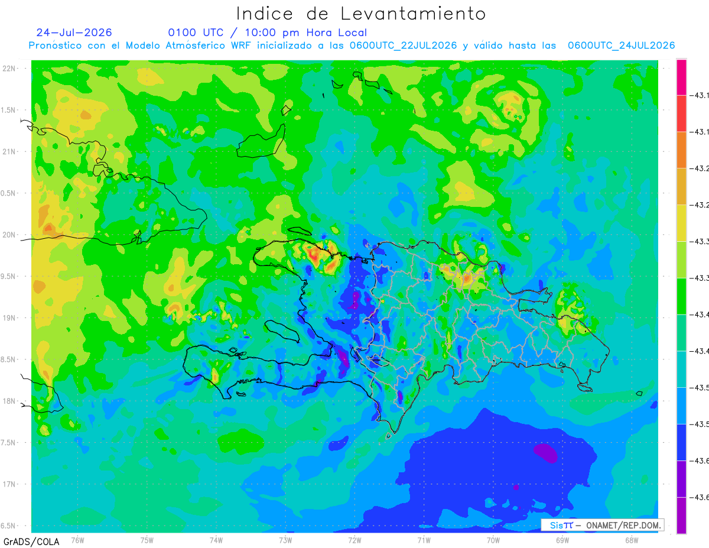Image resolution: width=709 pixels, height=548 pixels.
Task: Click the '72W' longitude label
Action: (354, 540)
